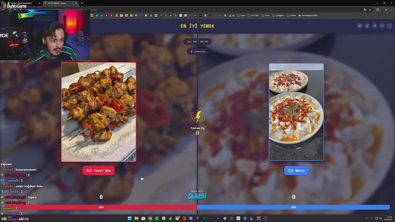
Task: Open the Windows Start menu
Action: 130,218
